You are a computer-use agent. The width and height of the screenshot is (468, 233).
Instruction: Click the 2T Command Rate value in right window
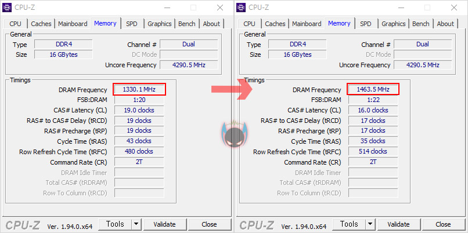(373, 162)
